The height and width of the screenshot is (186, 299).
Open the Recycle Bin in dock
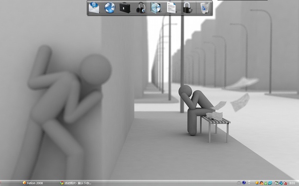(205, 8)
